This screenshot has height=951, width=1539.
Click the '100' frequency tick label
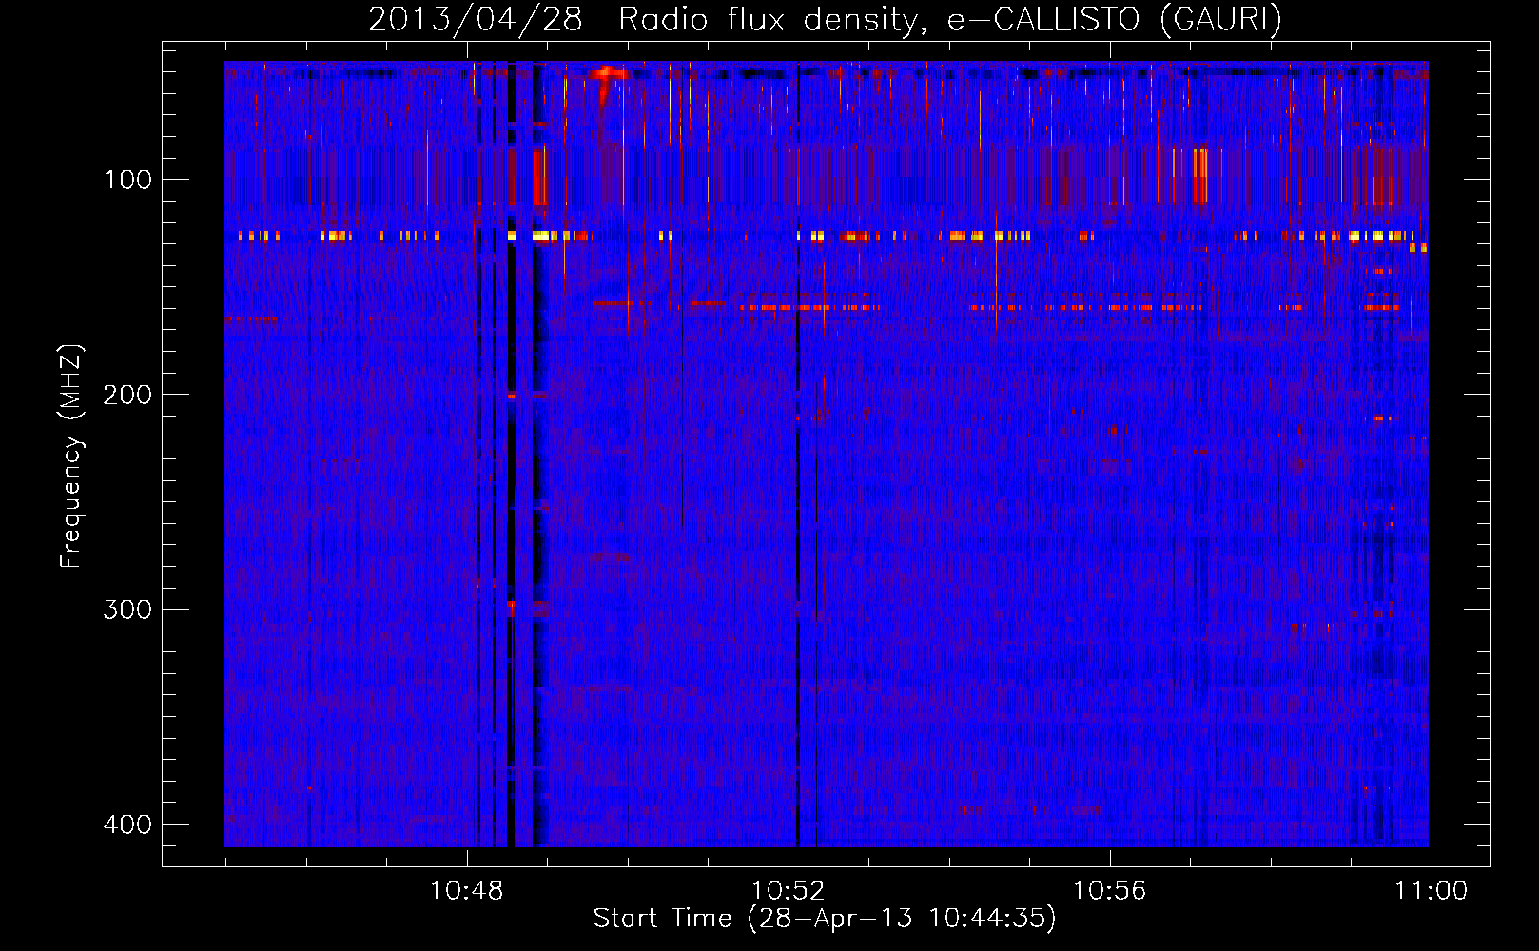127,180
